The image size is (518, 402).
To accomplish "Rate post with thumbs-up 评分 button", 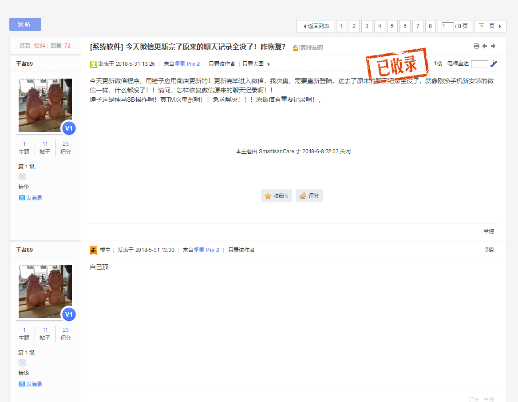I will (309, 196).
